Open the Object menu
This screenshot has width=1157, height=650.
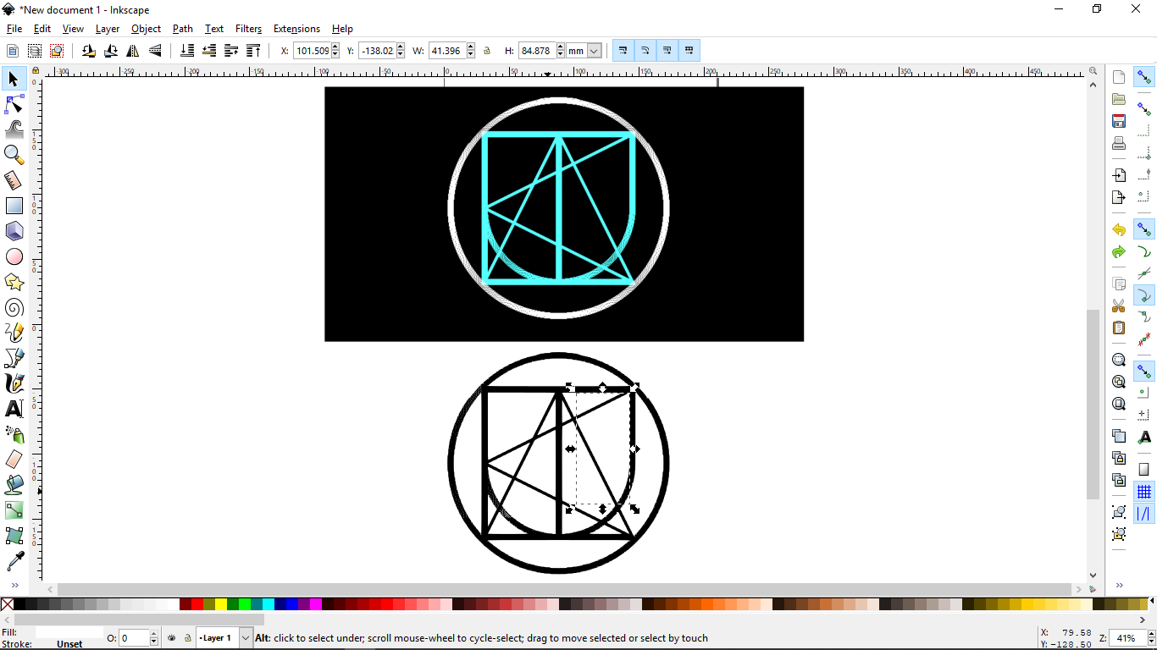click(146, 29)
